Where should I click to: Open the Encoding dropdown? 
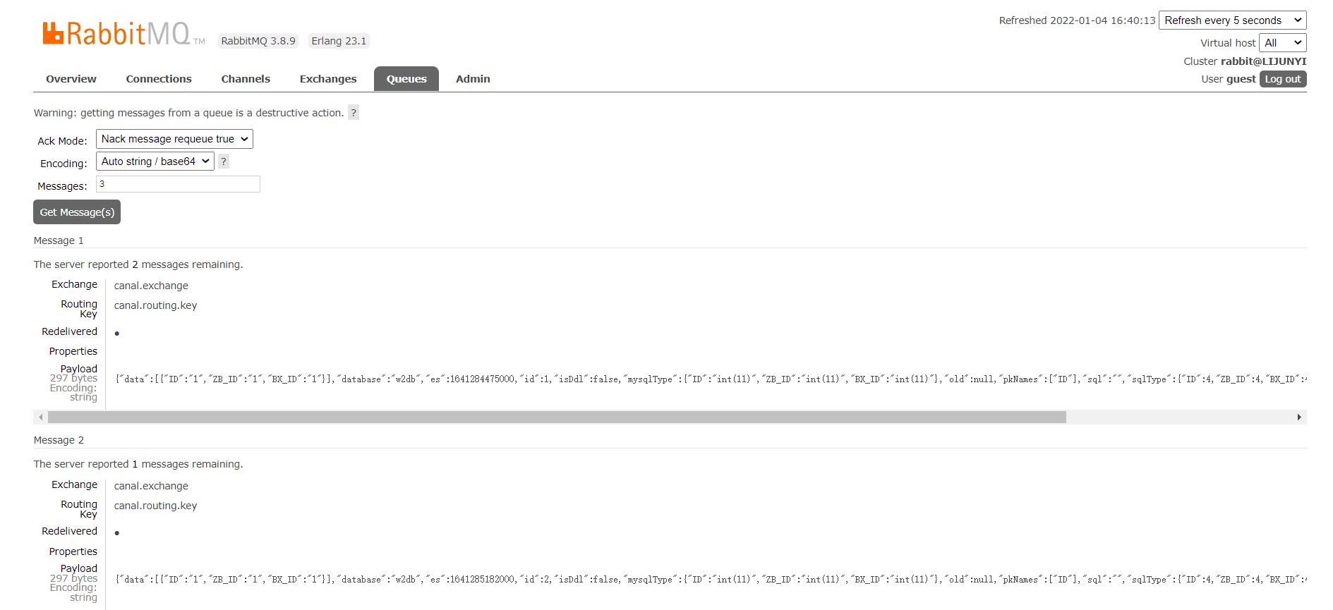point(155,161)
